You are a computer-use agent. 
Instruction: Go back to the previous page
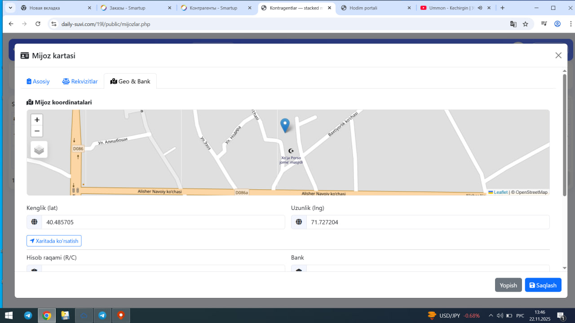[x=11, y=24]
